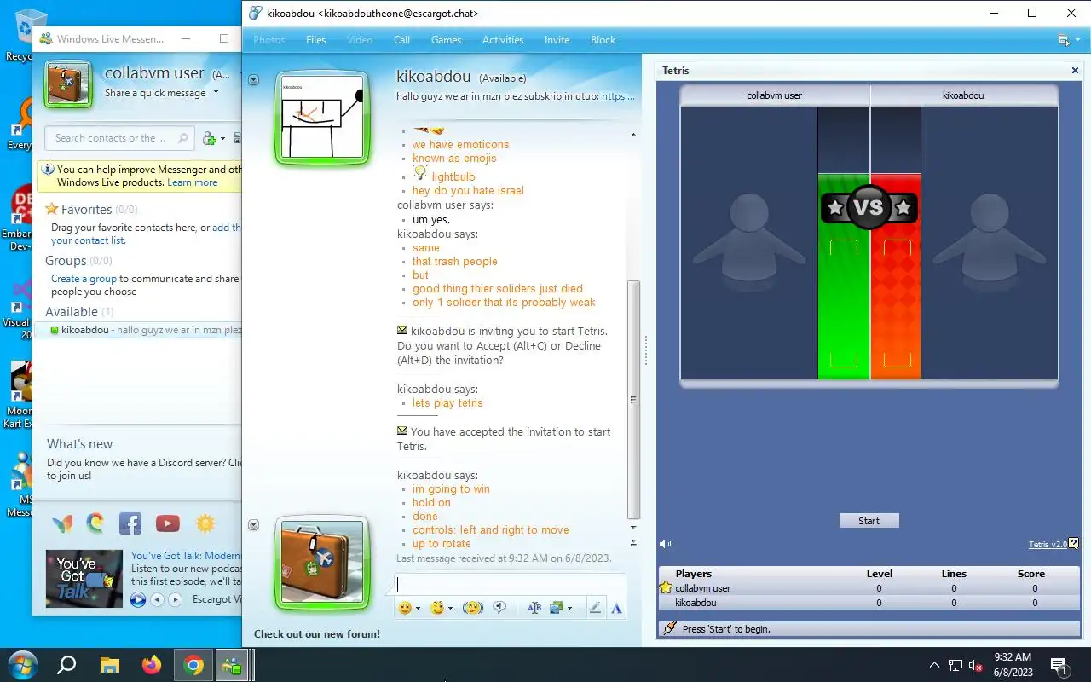This screenshot has width=1091, height=682.
Task: Click the Create a group link
Action: [84, 279]
